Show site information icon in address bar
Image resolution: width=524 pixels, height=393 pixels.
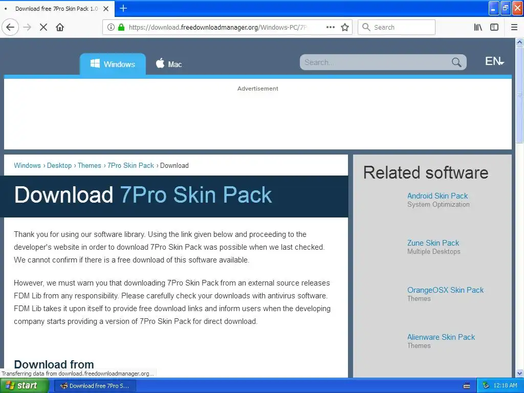coord(111,27)
